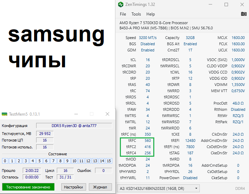Click the tRFC2 value '416'
This screenshot has height=194, width=249.
148,147
